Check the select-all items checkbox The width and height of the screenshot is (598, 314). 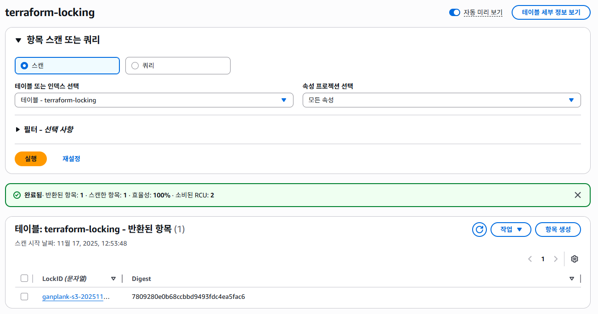pyautogui.click(x=24, y=278)
